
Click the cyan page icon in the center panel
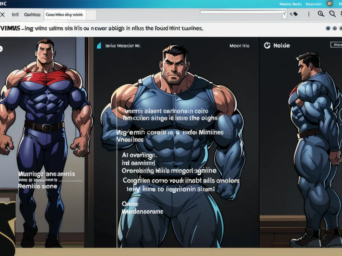99,46
